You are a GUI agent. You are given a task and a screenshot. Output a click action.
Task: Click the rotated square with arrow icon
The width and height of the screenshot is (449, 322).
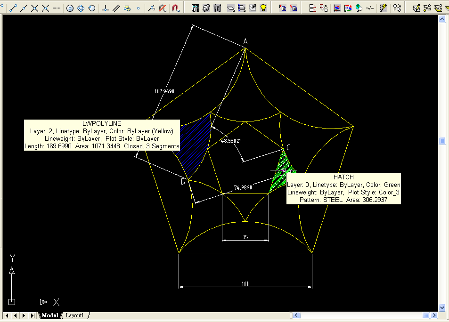(x=324, y=8)
